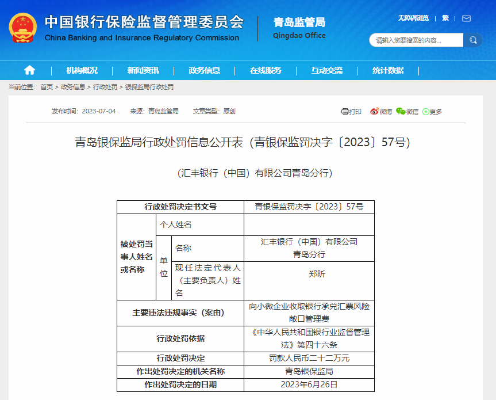
Task: Click table cell 现任法定代表人（主要负责人）姓名
Action: point(207,281)
